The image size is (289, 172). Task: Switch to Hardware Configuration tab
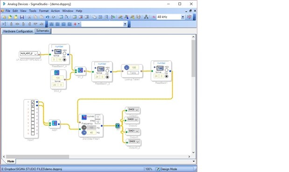[18, 31]
